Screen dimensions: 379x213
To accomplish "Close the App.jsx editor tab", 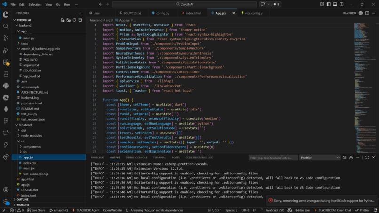I will coord(234,13).
